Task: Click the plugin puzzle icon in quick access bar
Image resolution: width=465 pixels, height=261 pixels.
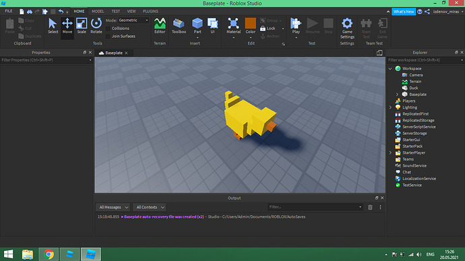Action: pos(45,11)
